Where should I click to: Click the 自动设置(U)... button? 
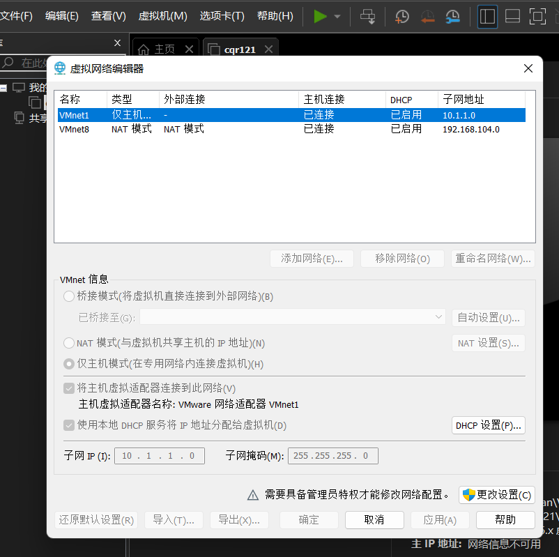click(x=489, y=317)
